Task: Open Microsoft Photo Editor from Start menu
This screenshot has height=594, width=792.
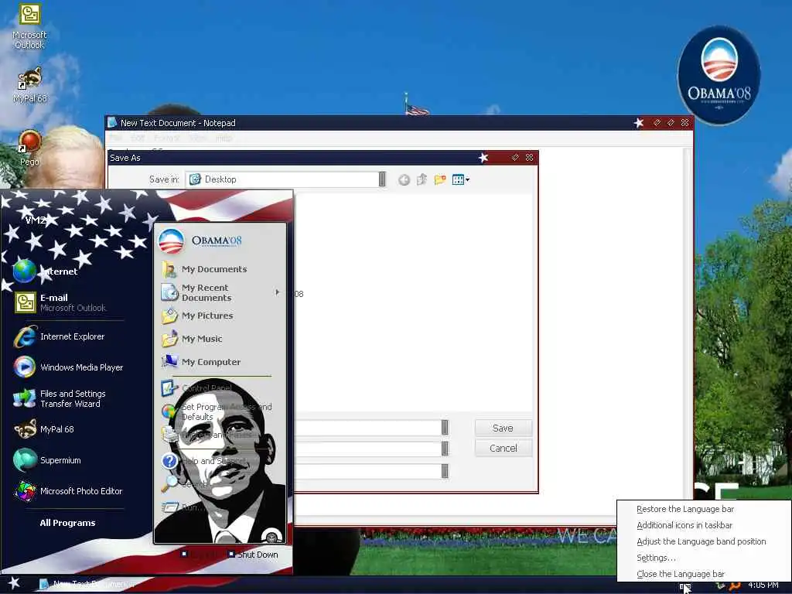Action: pos(69,491)
